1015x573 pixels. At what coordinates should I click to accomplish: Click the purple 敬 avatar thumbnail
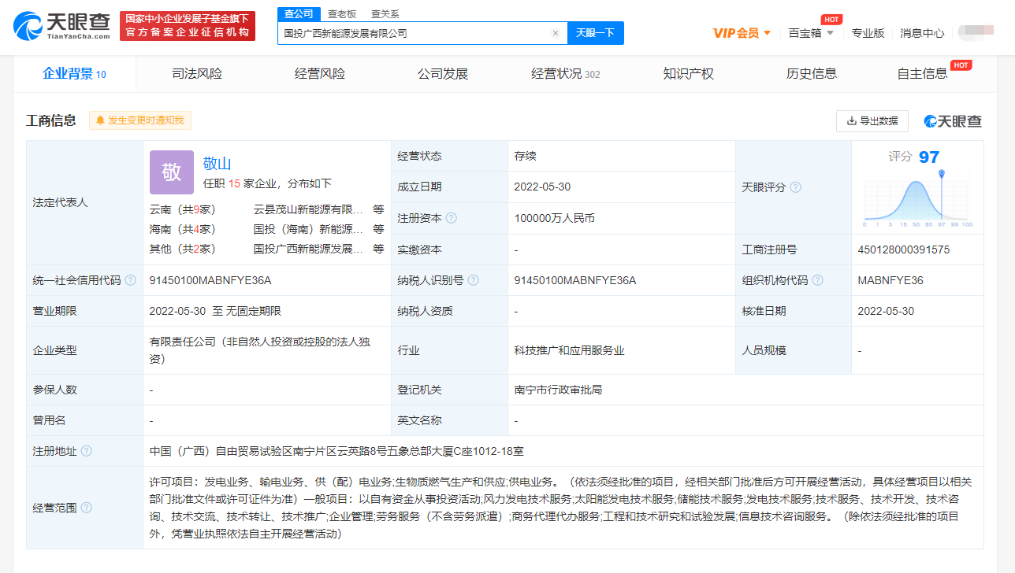[171, 172]
